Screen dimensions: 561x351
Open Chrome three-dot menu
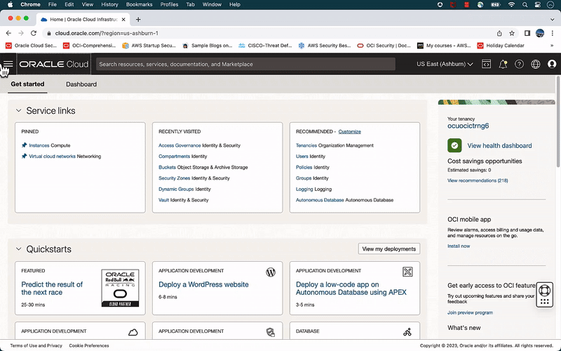click(553, 33)
